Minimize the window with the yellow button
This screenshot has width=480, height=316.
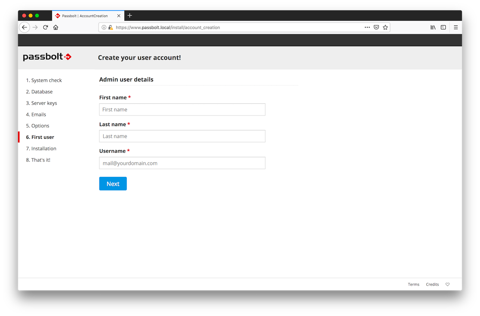pos(31,15)
